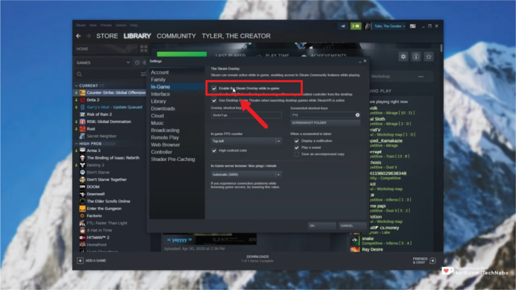Image resolution: width=516 pixels, height=290 pixels.
Task: Open the announcements megaphone icon
Action: click(343, 26)
